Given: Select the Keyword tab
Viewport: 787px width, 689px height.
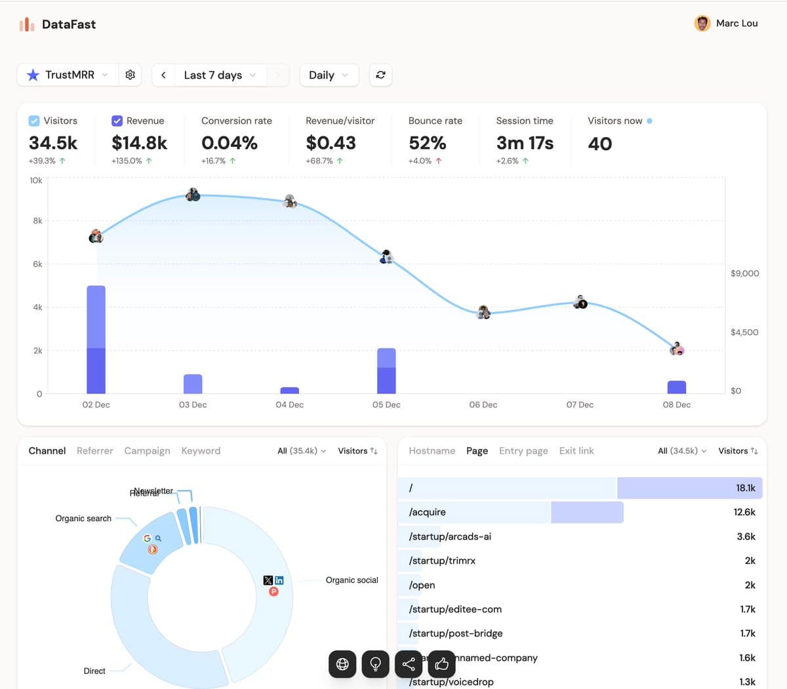Looking at the screenshot, I should tap(201, 451).
